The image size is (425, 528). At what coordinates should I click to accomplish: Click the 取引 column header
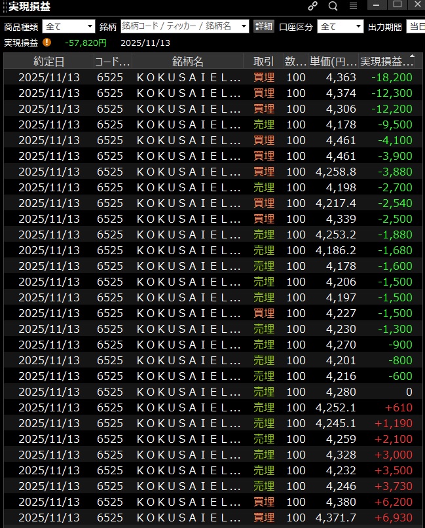coord(263,62)
